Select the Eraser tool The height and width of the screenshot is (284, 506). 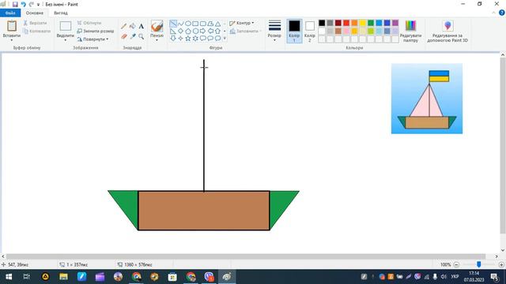pyautogui.click(x=124, y=36)
